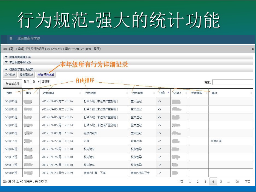Toggle the 分值 column sort arrow
This screenshot has height=192, width=256.
(168, 93)
